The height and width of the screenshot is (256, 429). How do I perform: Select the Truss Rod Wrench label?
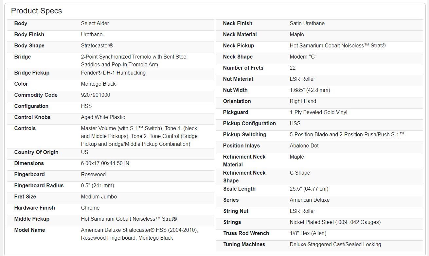246,233
